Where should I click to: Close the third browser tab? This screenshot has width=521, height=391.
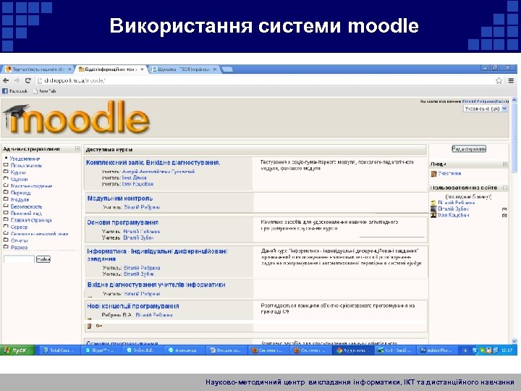pos(215,70)
